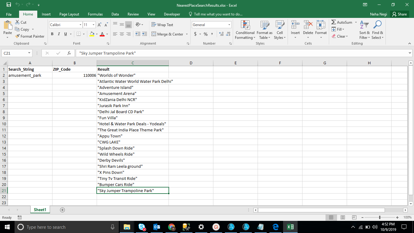The width and height of the screenshot is (414, 233).
Task: Expand the General number format dropdown
Action: pos(229,25)
